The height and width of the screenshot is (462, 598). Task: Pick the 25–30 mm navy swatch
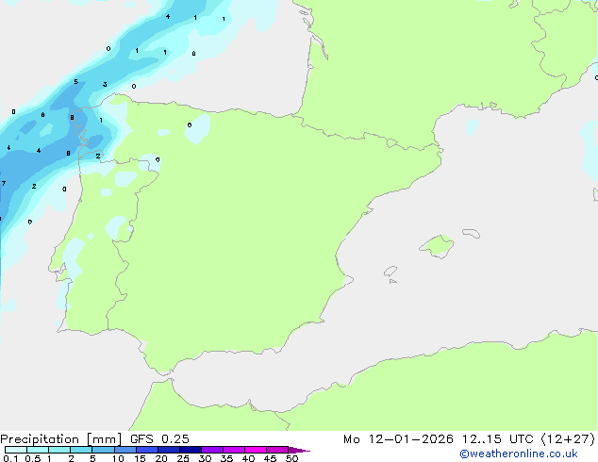pyautogui.click(x=191, y=450)
